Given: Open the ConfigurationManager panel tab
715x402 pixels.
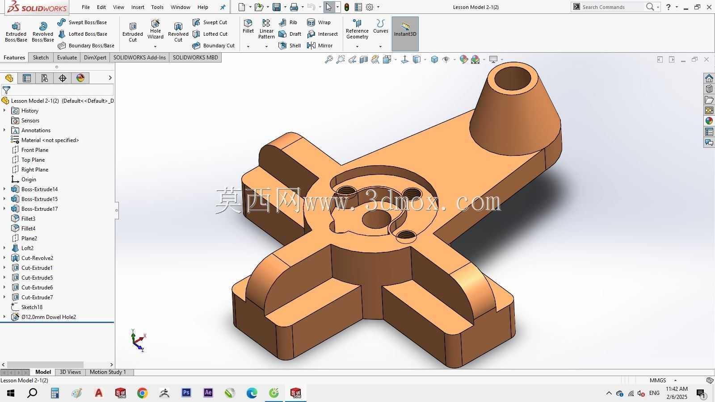Looking at the screenshot, I should pyautogui.click(x=45, y=78).
